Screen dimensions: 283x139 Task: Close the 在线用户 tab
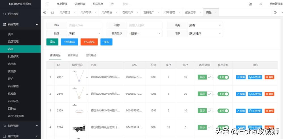point(137,13)
